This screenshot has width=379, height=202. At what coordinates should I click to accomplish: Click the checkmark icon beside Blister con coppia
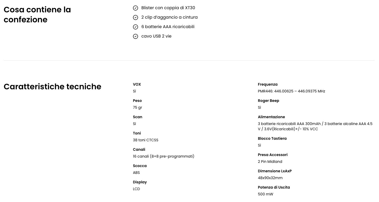[135, 8]
